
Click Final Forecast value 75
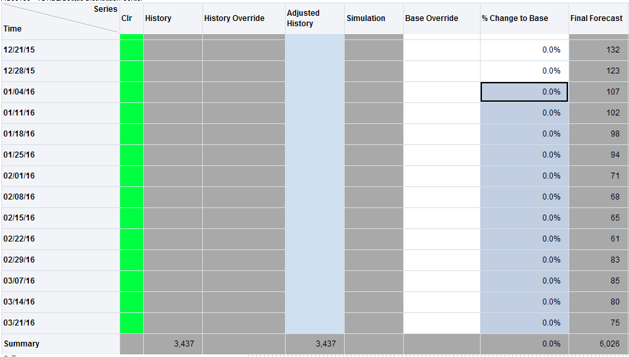(599, 323)
